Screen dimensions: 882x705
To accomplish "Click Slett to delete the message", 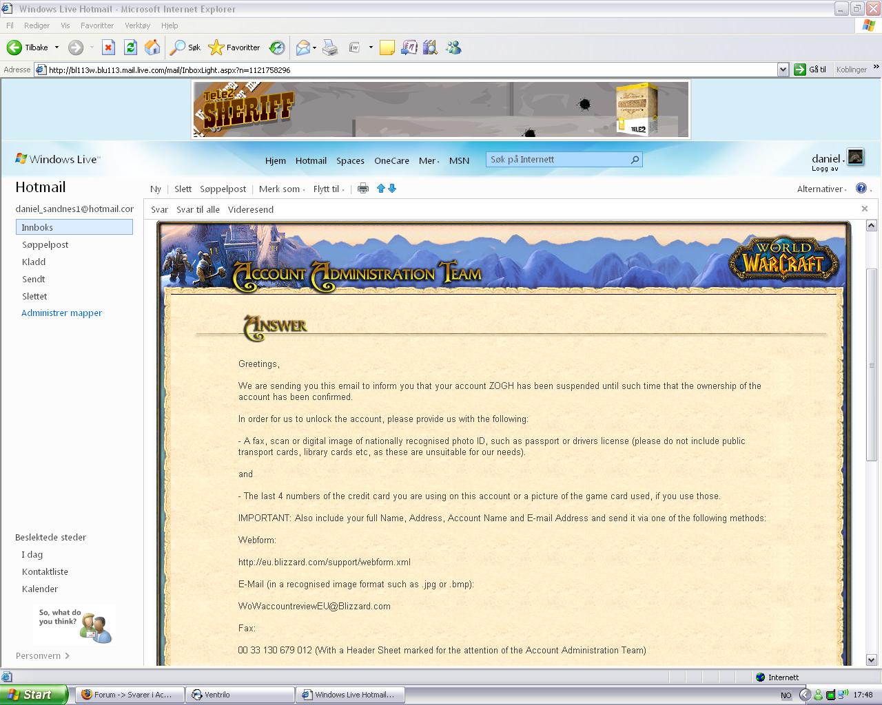I will click(x=183, y=189).
